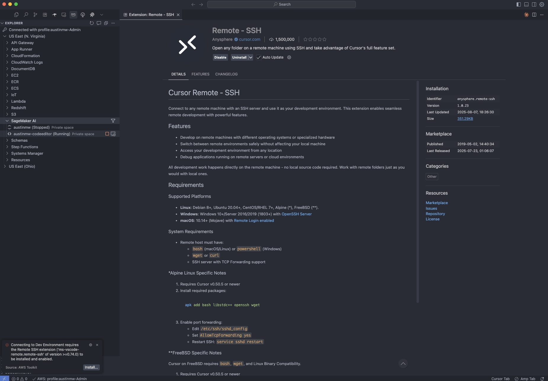Image resolution: width=548 pixels, height=381 pixels.
Task: Show additional hidden activity bar views
Action: pyautogui.click(x=102, y=14)
